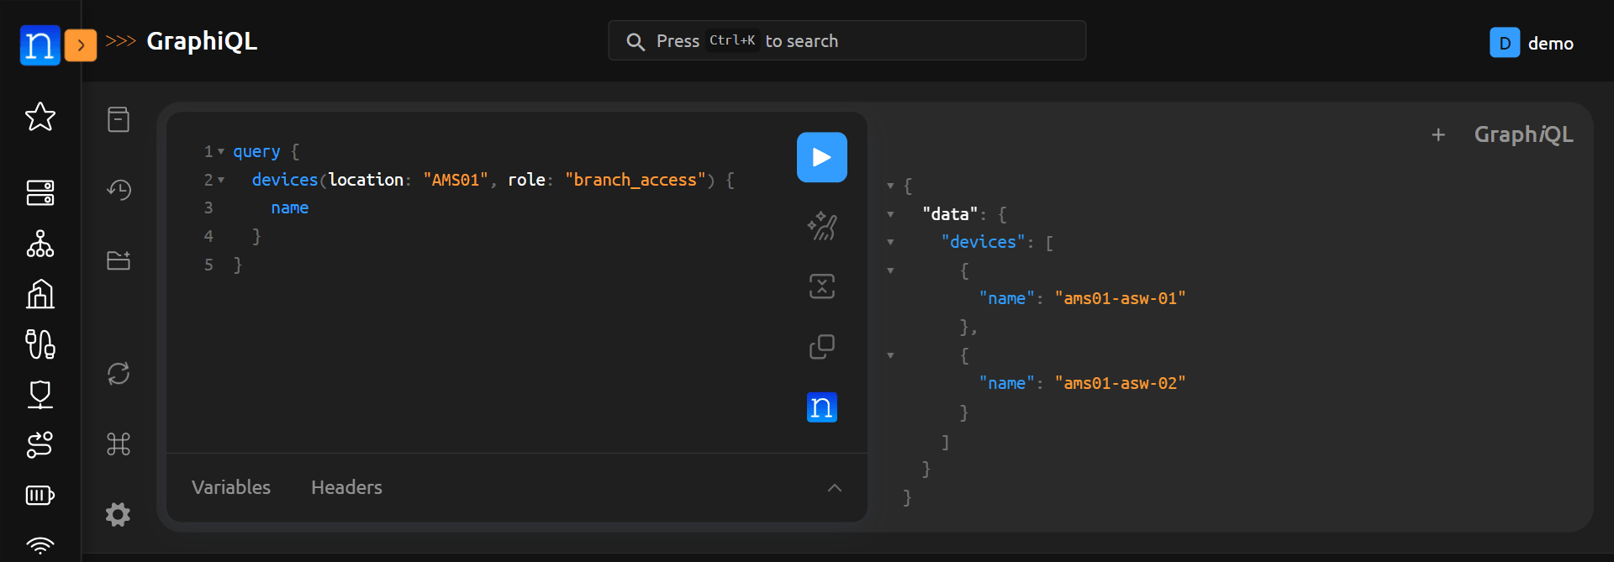Copy the query using copy icon
Screen dimensions: 1614x562
pyautogui.click(x=821, y=346)
